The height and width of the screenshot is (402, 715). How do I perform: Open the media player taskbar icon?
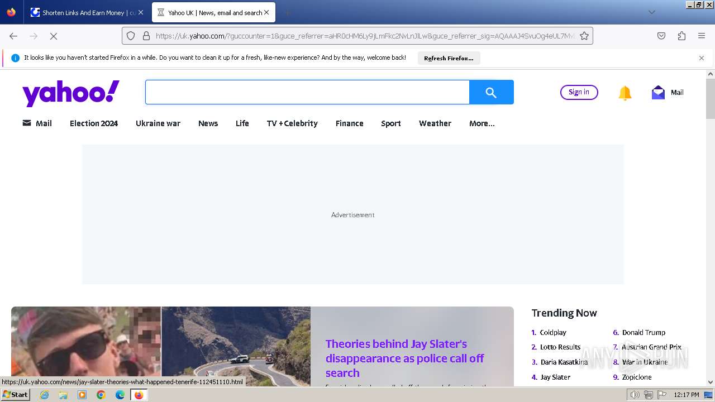coord(82,395)
